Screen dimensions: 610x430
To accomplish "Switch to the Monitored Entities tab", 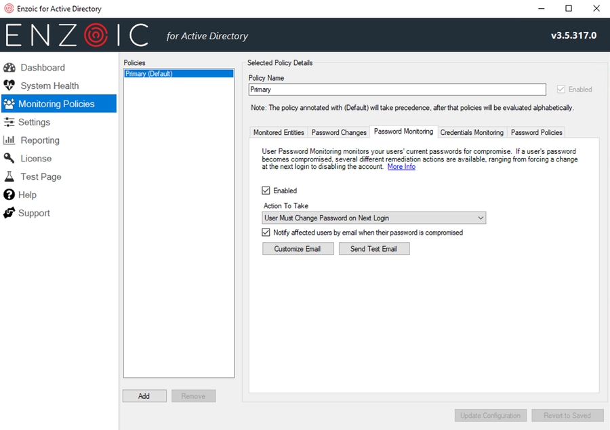I will (x=279, y=132).
